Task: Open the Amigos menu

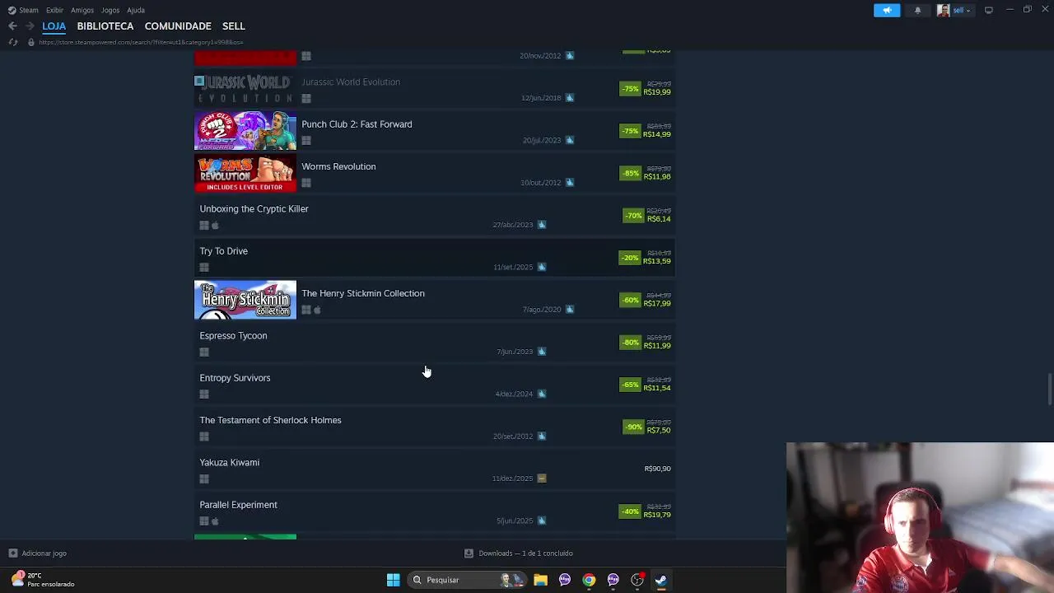Action: pyautogui.click(x=82, y=10)
